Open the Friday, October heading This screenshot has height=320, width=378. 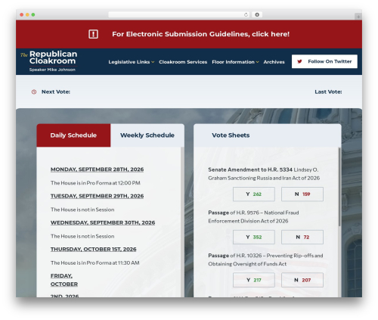64,280
